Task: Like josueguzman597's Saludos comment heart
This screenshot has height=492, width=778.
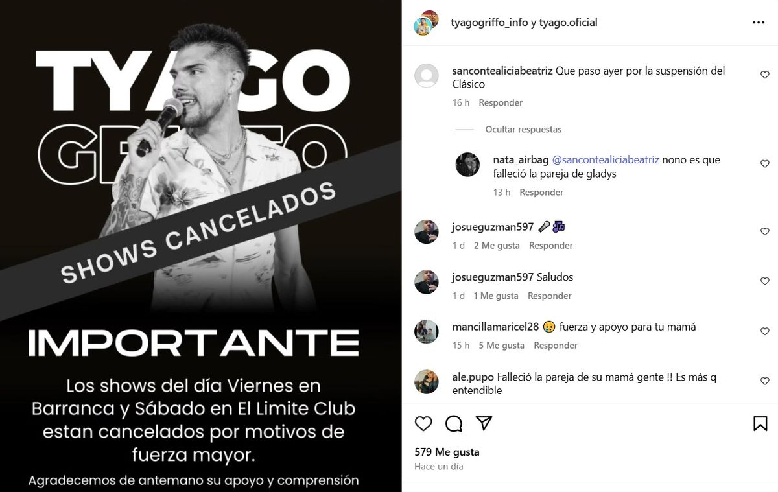Action: click(764, 281)
